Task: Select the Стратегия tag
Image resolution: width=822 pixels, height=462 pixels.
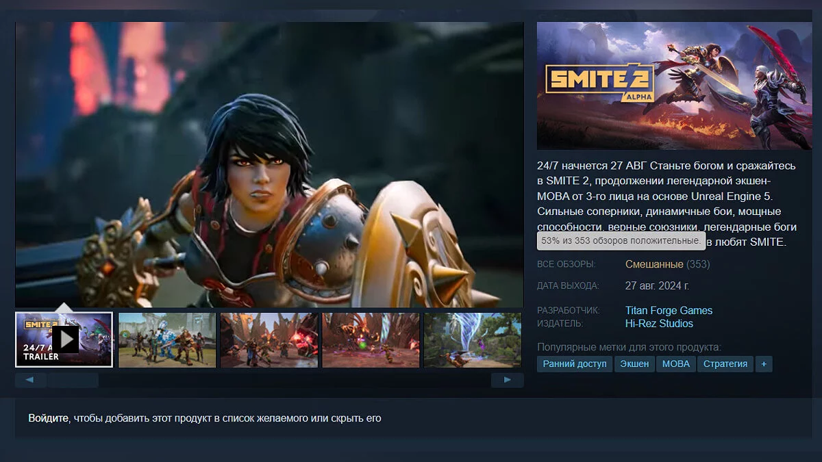Action: pyautogui.click(x=725, y=364)
